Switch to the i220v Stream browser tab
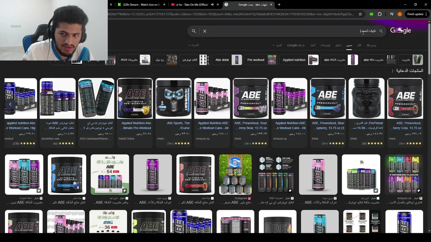Viewport: 431px width, 242px height. pyautogui.click(x=141, y=4)
